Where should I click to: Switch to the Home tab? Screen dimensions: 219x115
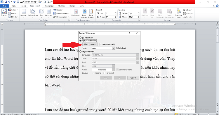coord(14,6)
